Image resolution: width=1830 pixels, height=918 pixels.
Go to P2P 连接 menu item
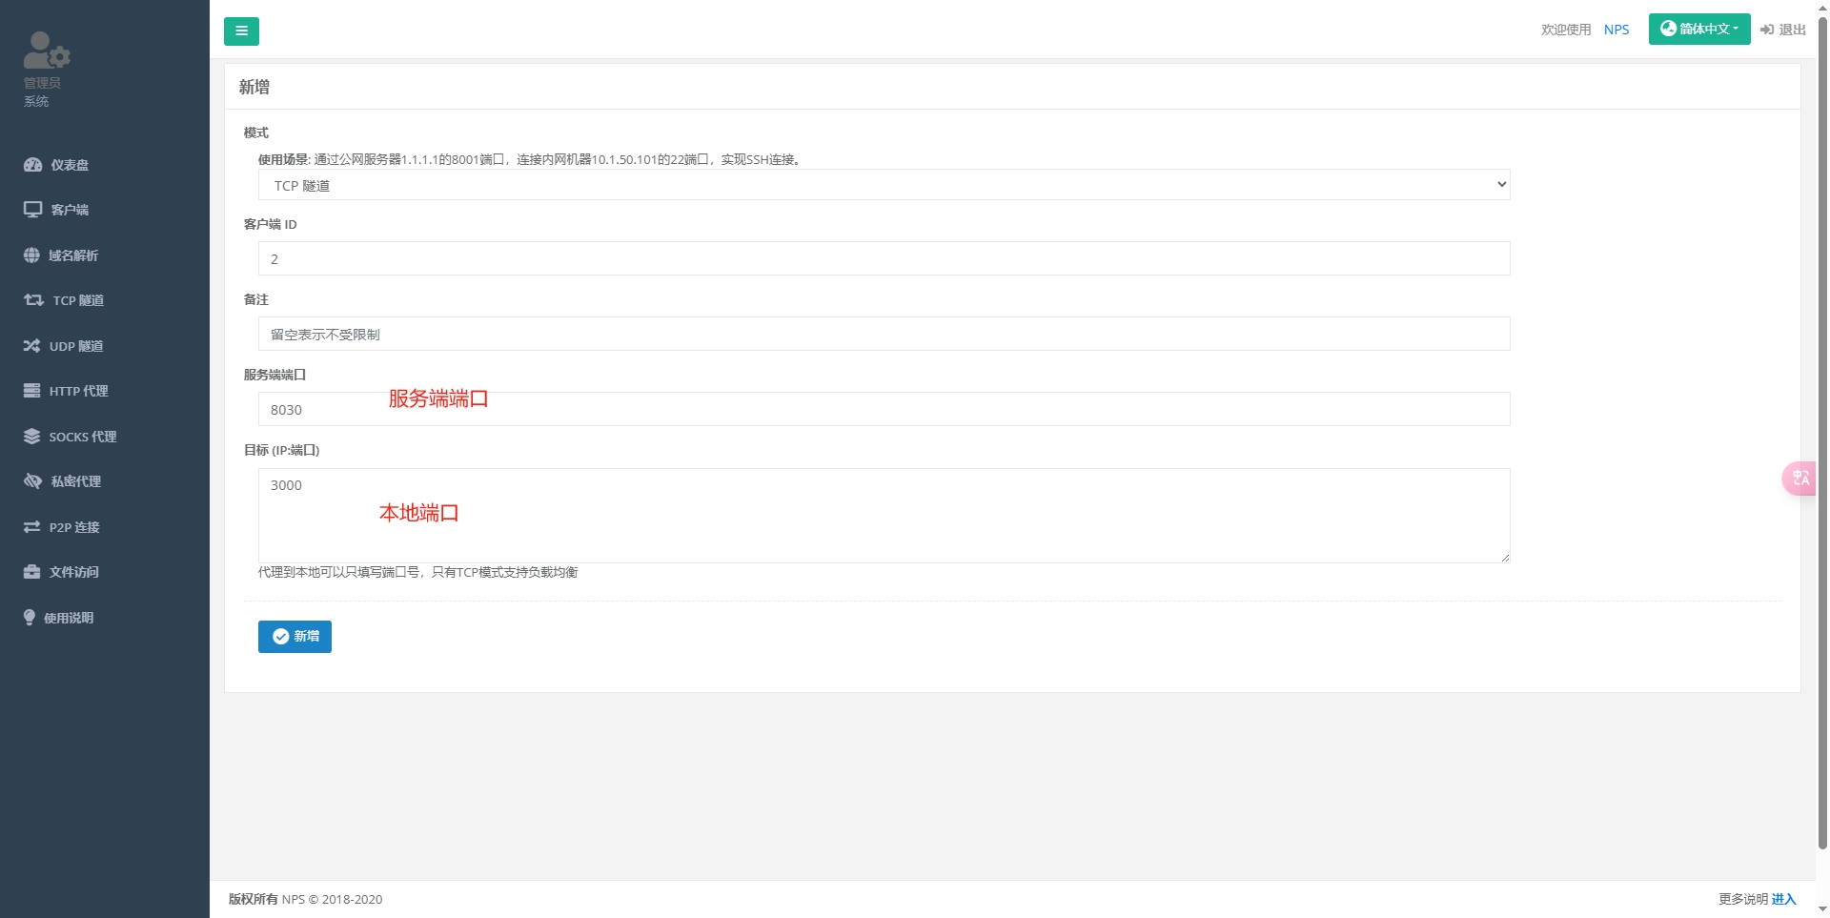tap(74, 527)
